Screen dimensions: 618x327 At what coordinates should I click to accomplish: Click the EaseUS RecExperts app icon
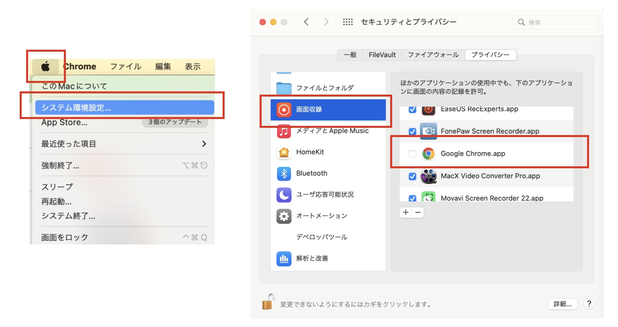coord(428,110)
